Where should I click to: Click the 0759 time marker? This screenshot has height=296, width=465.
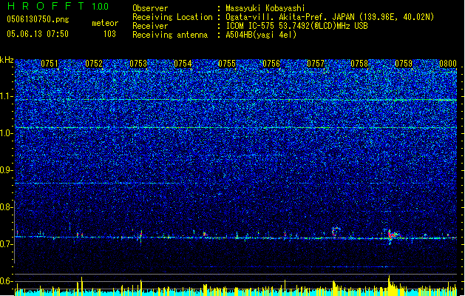point(404,64)
